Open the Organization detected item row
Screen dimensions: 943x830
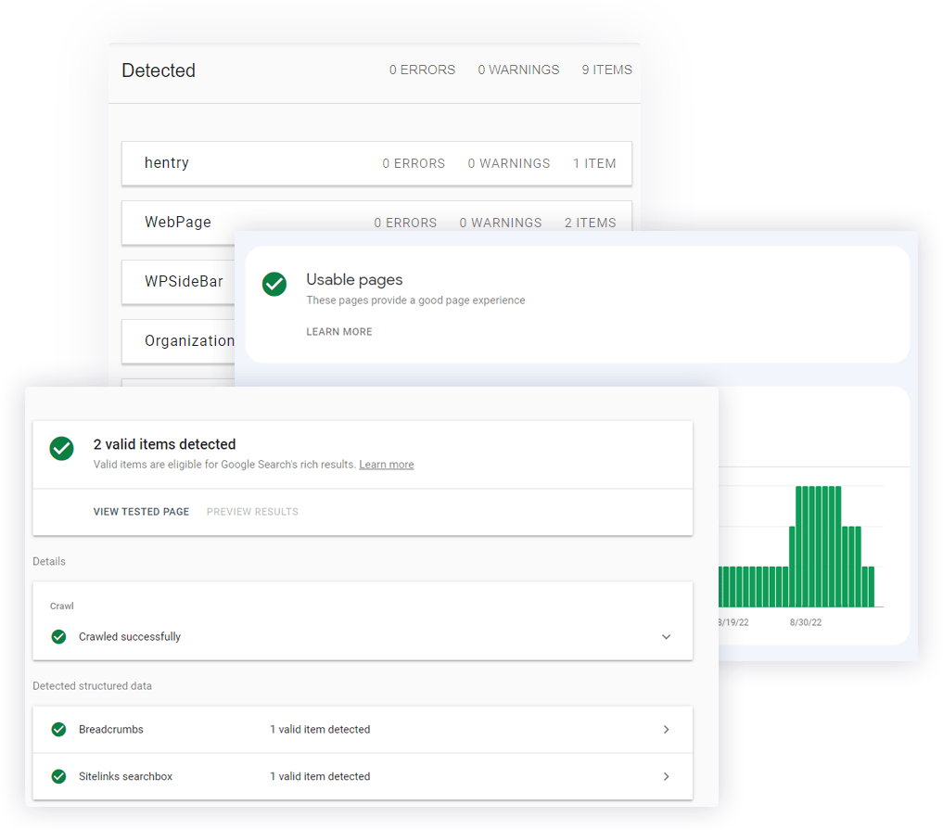tap(178, 340)
